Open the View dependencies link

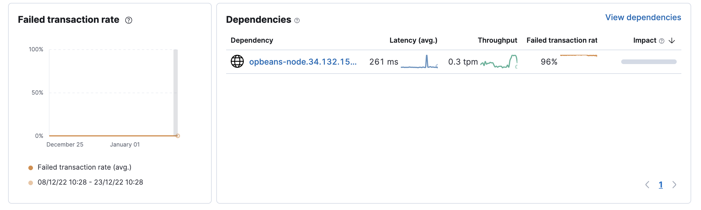[643, 17]
